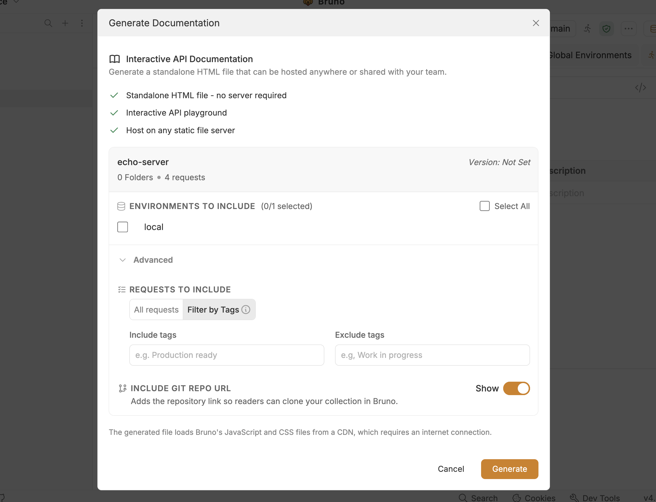Click the search icon in Bruno sidebar
This screenshot has height=502, width=656.
48,23
